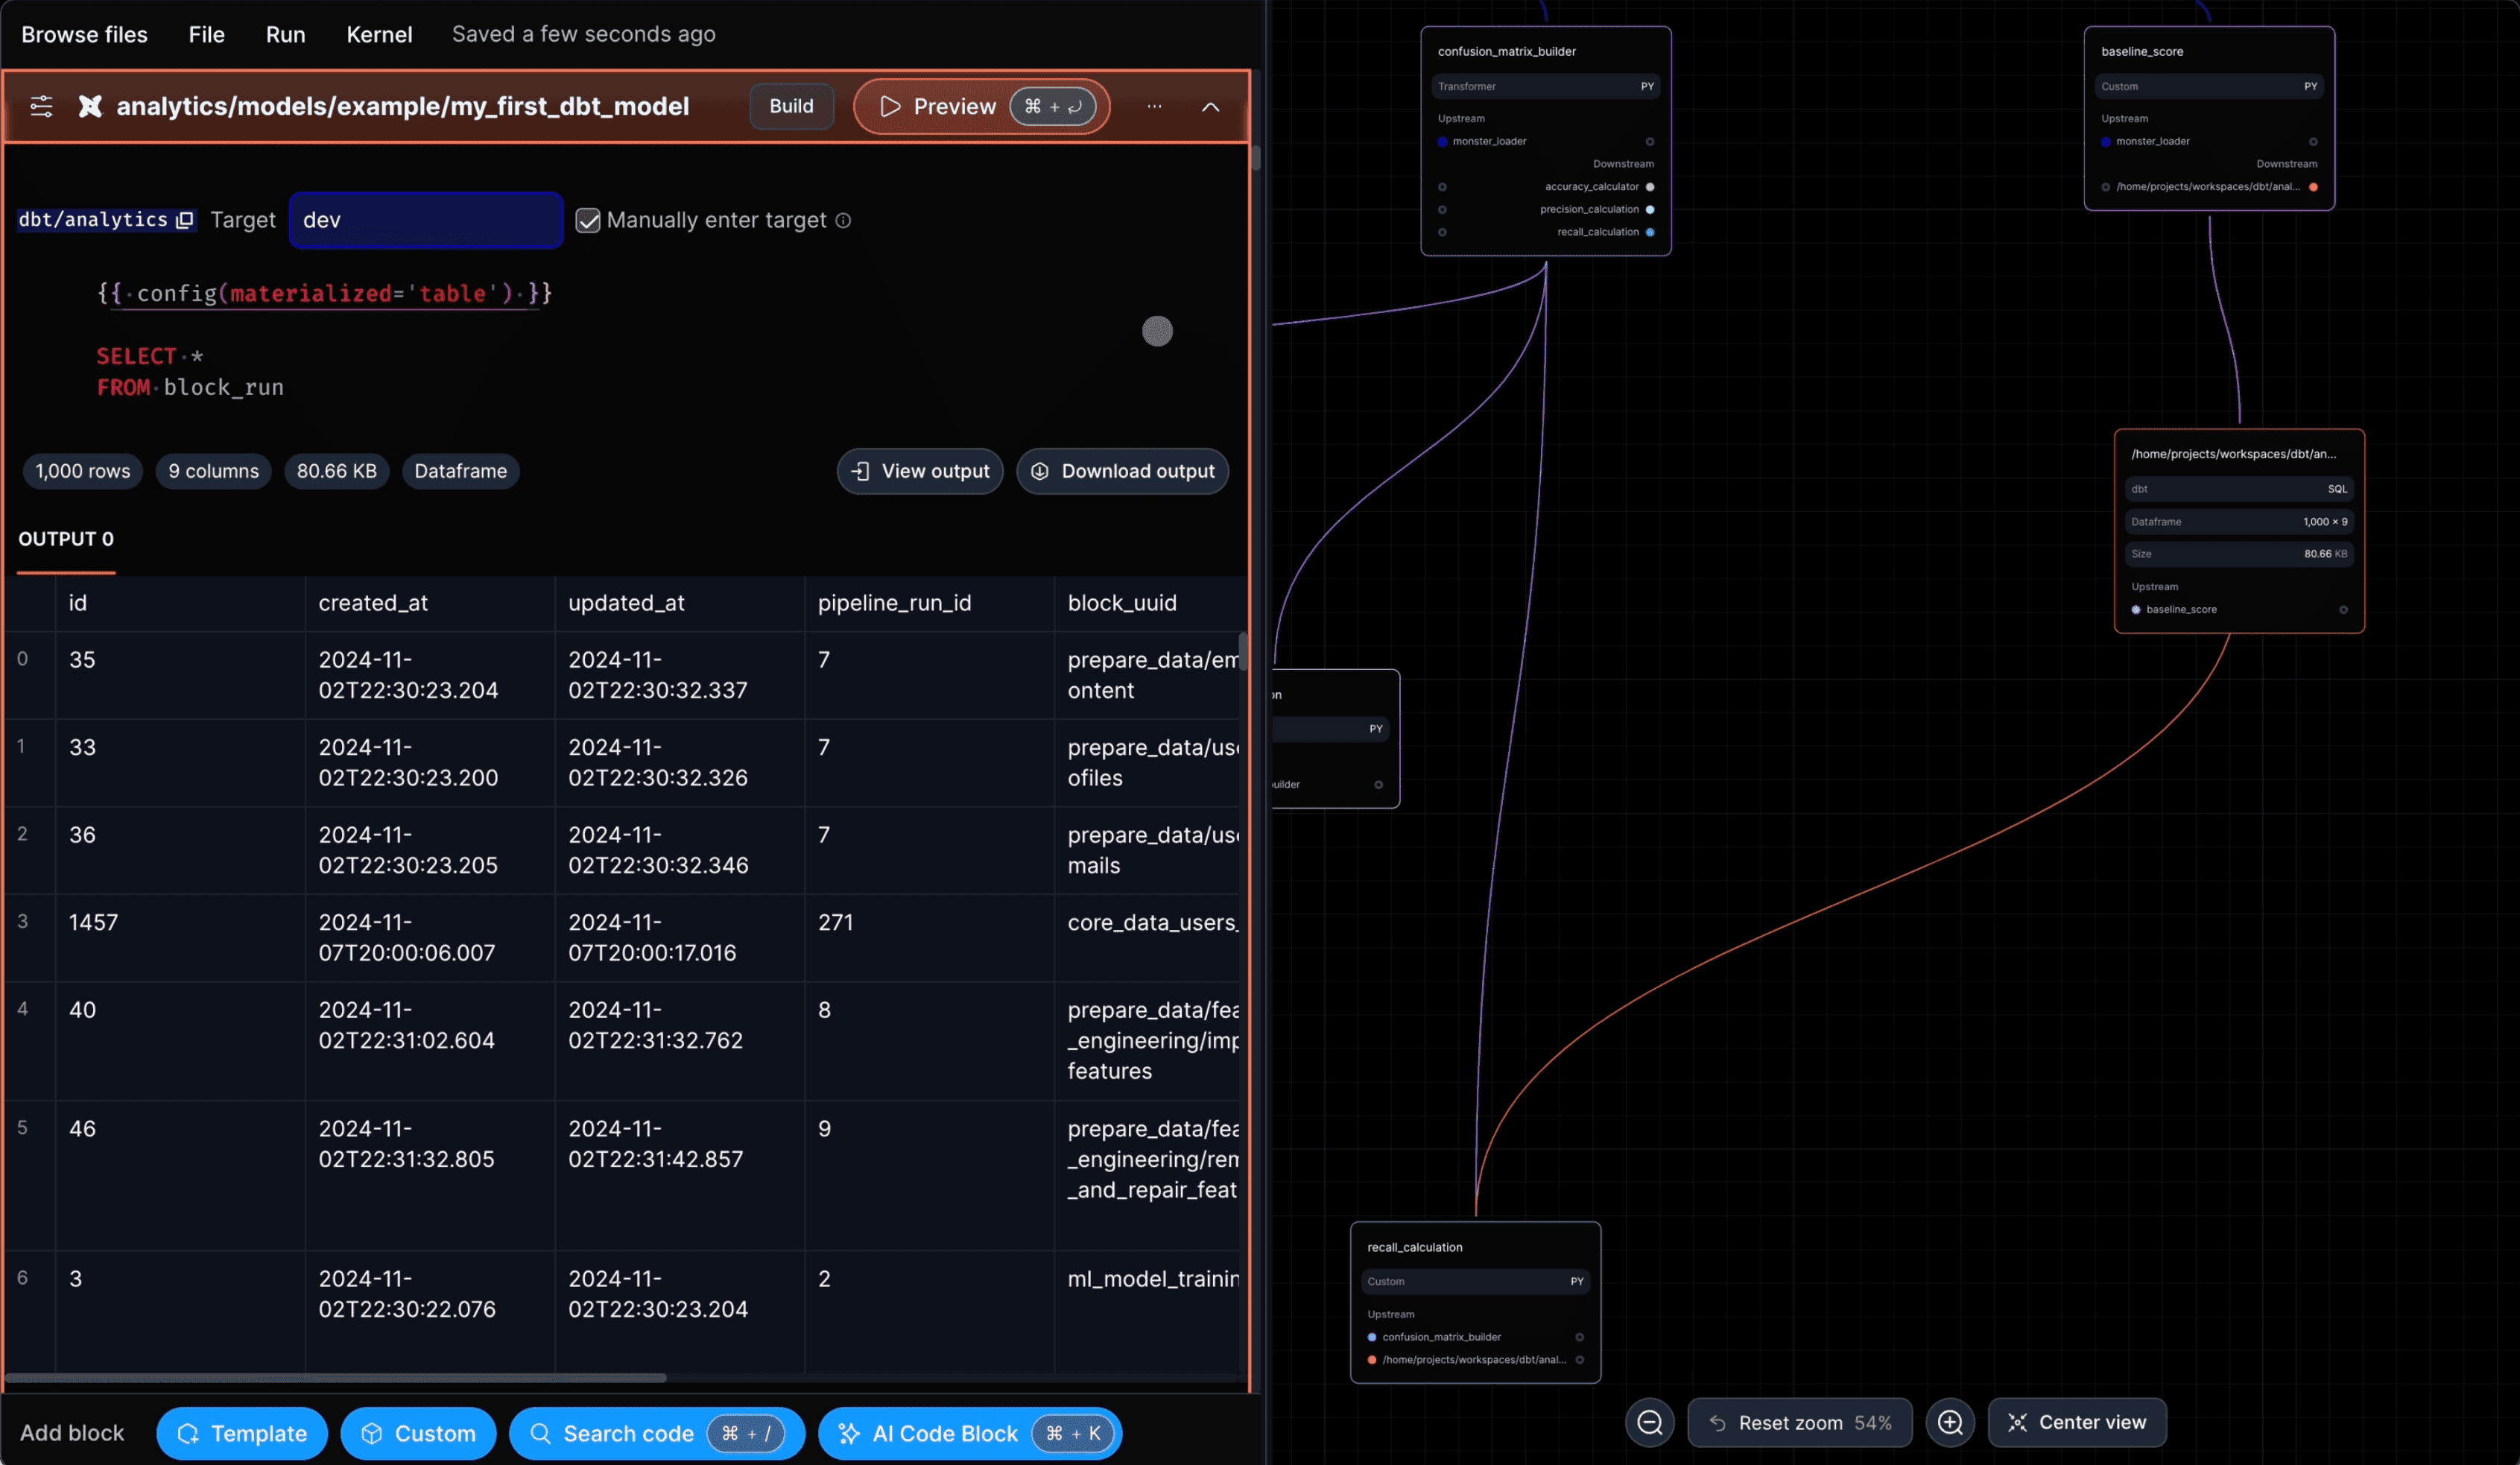Select the baseline_score node title
This screenshot has width=2520, height=1465.
coord(2142,51)
